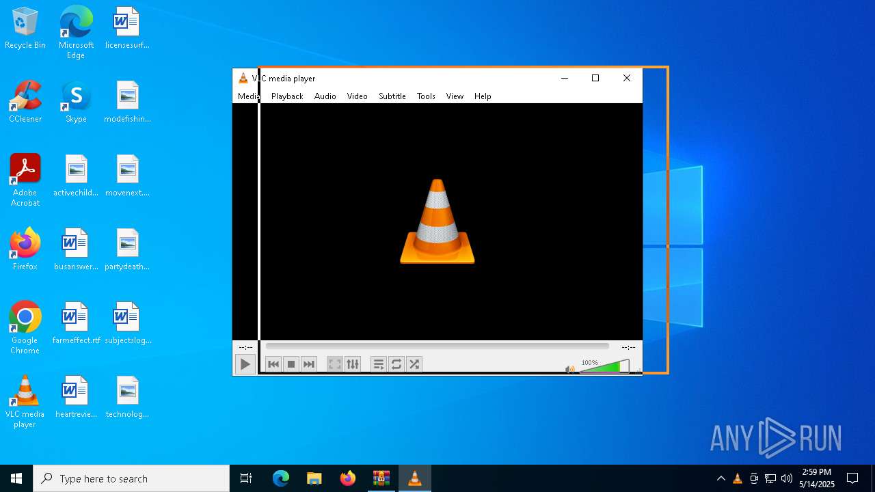875x492 pixels.
Task: Stop playback in VLC
Action: tap(291, 364)
